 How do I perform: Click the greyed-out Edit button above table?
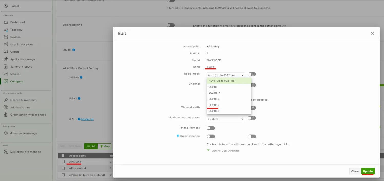(62, 146)
